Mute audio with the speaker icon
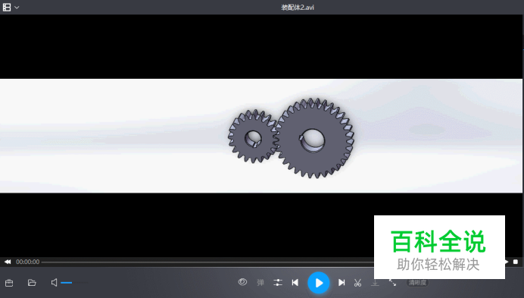524x298 pixels. 54,283
